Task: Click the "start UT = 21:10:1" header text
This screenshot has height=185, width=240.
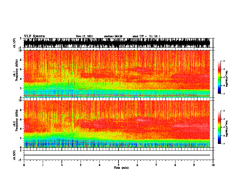Action: pyautogui.click(x=146, y=36)
